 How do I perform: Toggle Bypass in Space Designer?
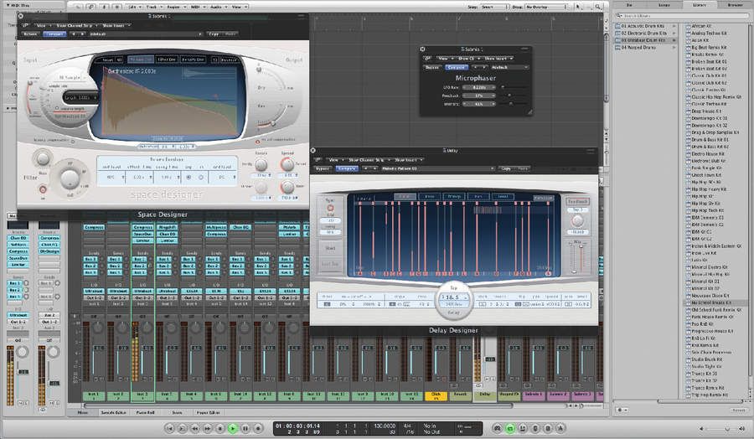(30, 34)
